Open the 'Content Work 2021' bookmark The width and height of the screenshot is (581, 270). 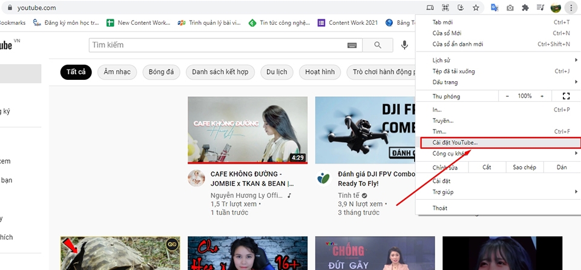click(x=348, y=22)
